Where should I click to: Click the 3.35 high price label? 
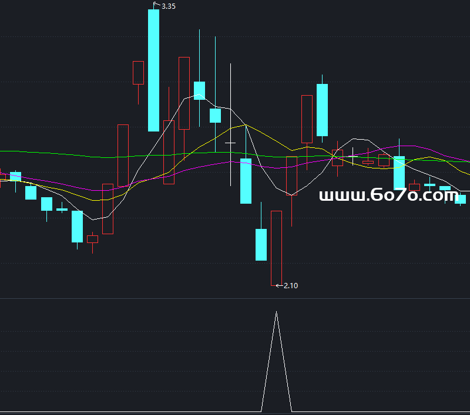point(169,6)
